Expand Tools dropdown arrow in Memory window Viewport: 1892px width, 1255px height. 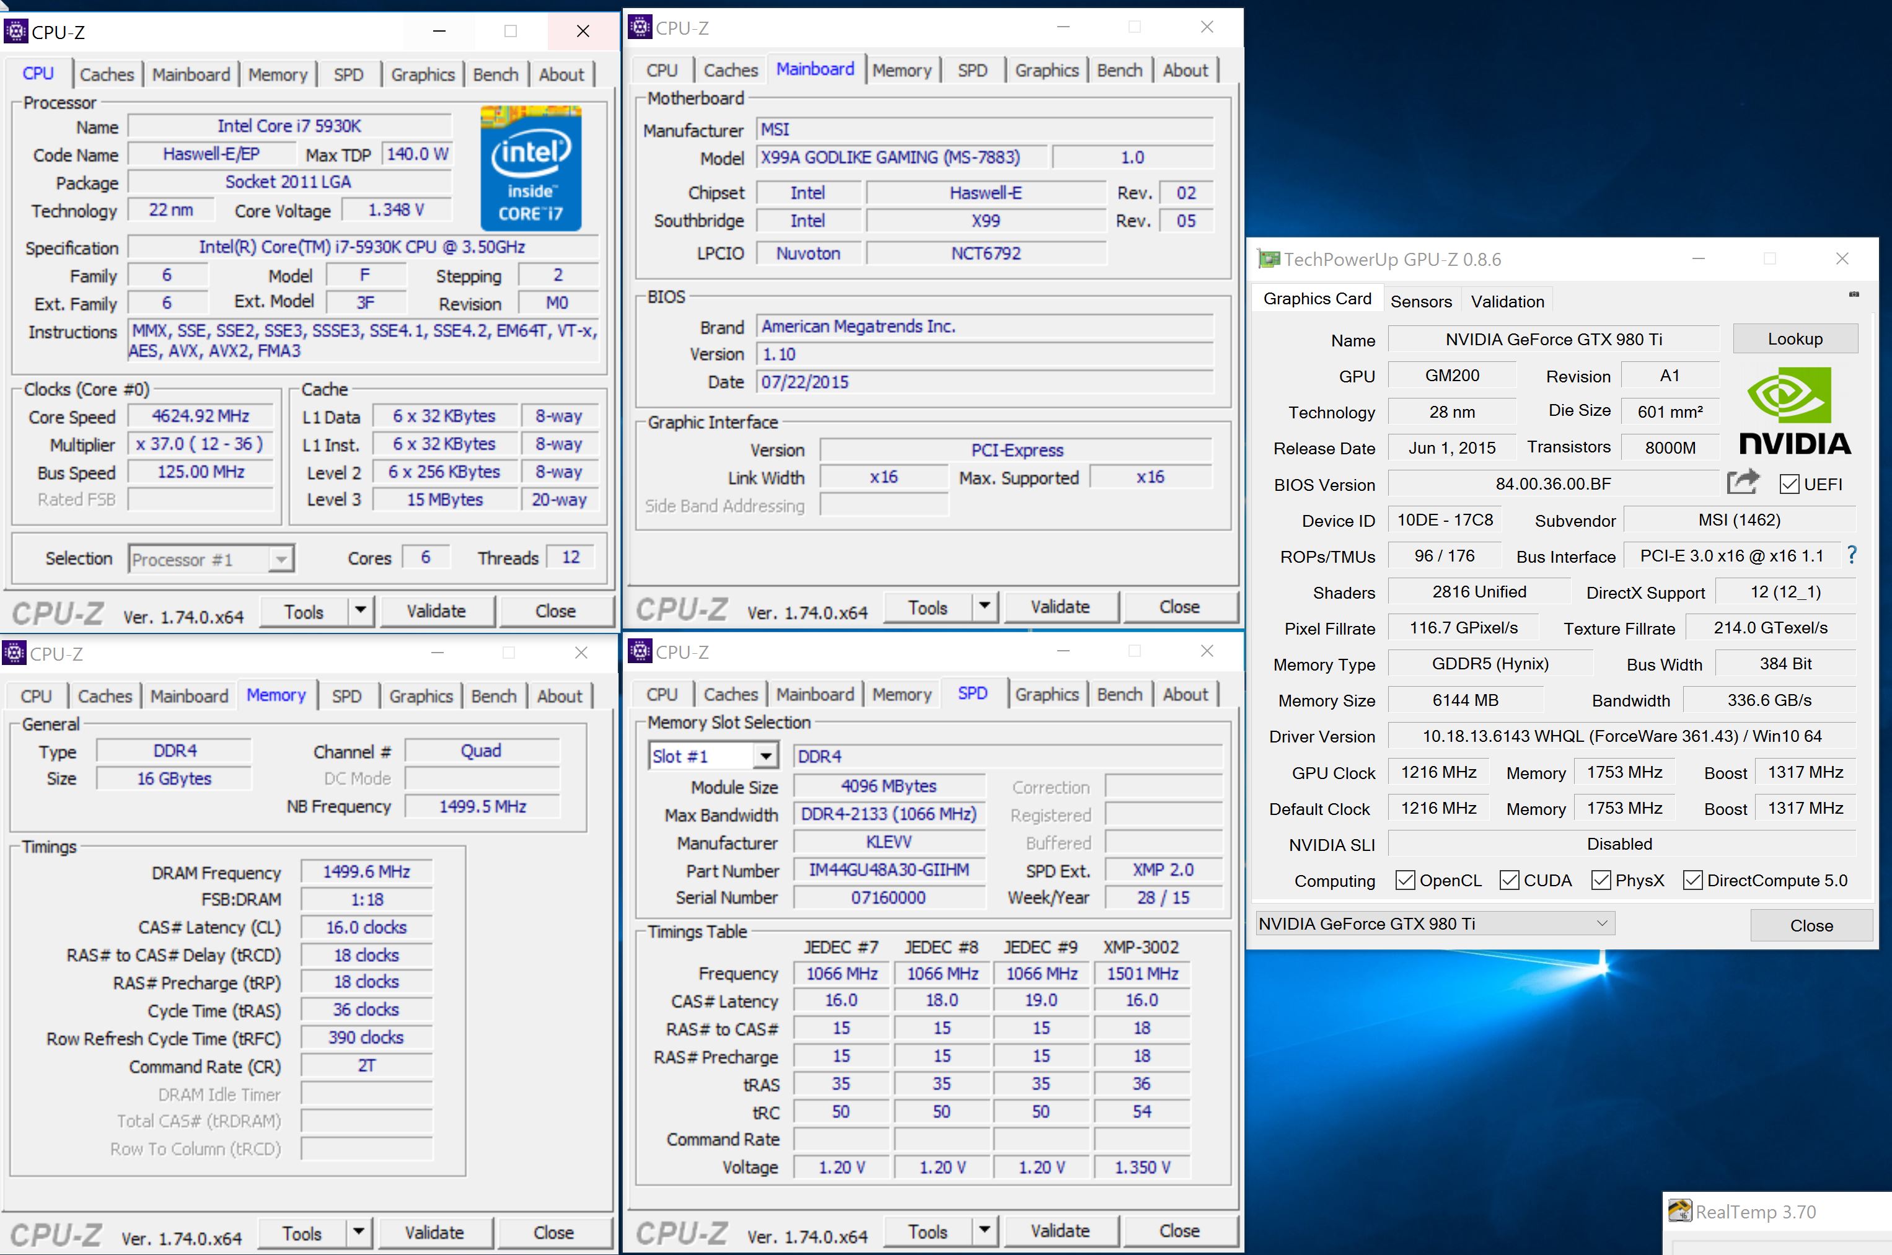pyautogui.click(x=359, y=1232)
